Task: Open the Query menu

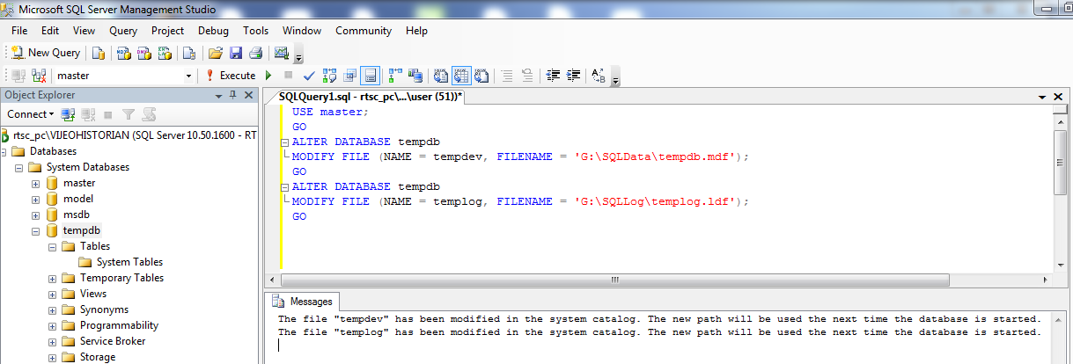Action: [x=123, y=30]
